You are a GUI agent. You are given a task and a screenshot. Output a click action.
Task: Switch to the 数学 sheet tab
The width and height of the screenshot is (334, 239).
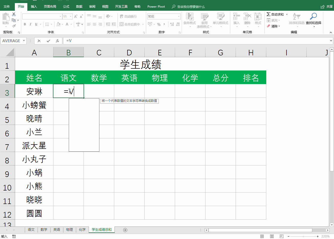point(44,230)
